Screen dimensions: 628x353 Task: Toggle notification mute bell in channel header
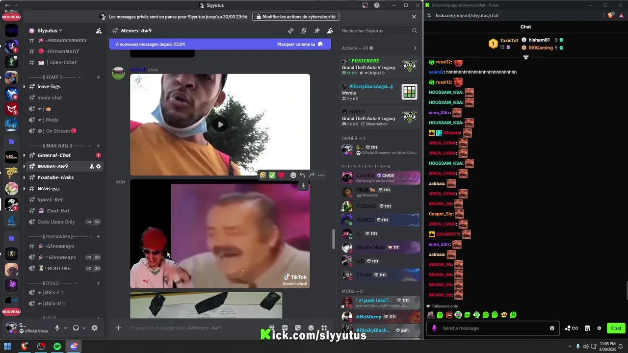click(304, 30)
